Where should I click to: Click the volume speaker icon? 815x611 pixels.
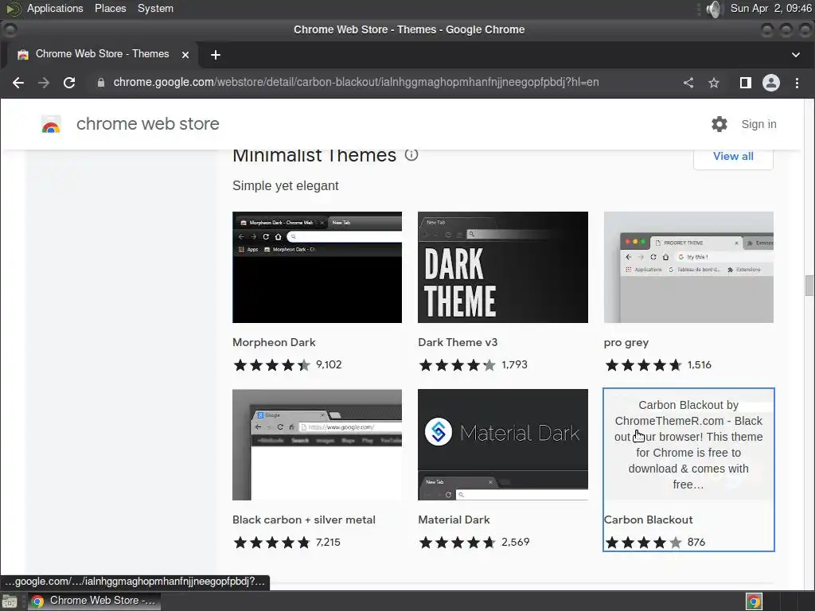tap(715, 9)
